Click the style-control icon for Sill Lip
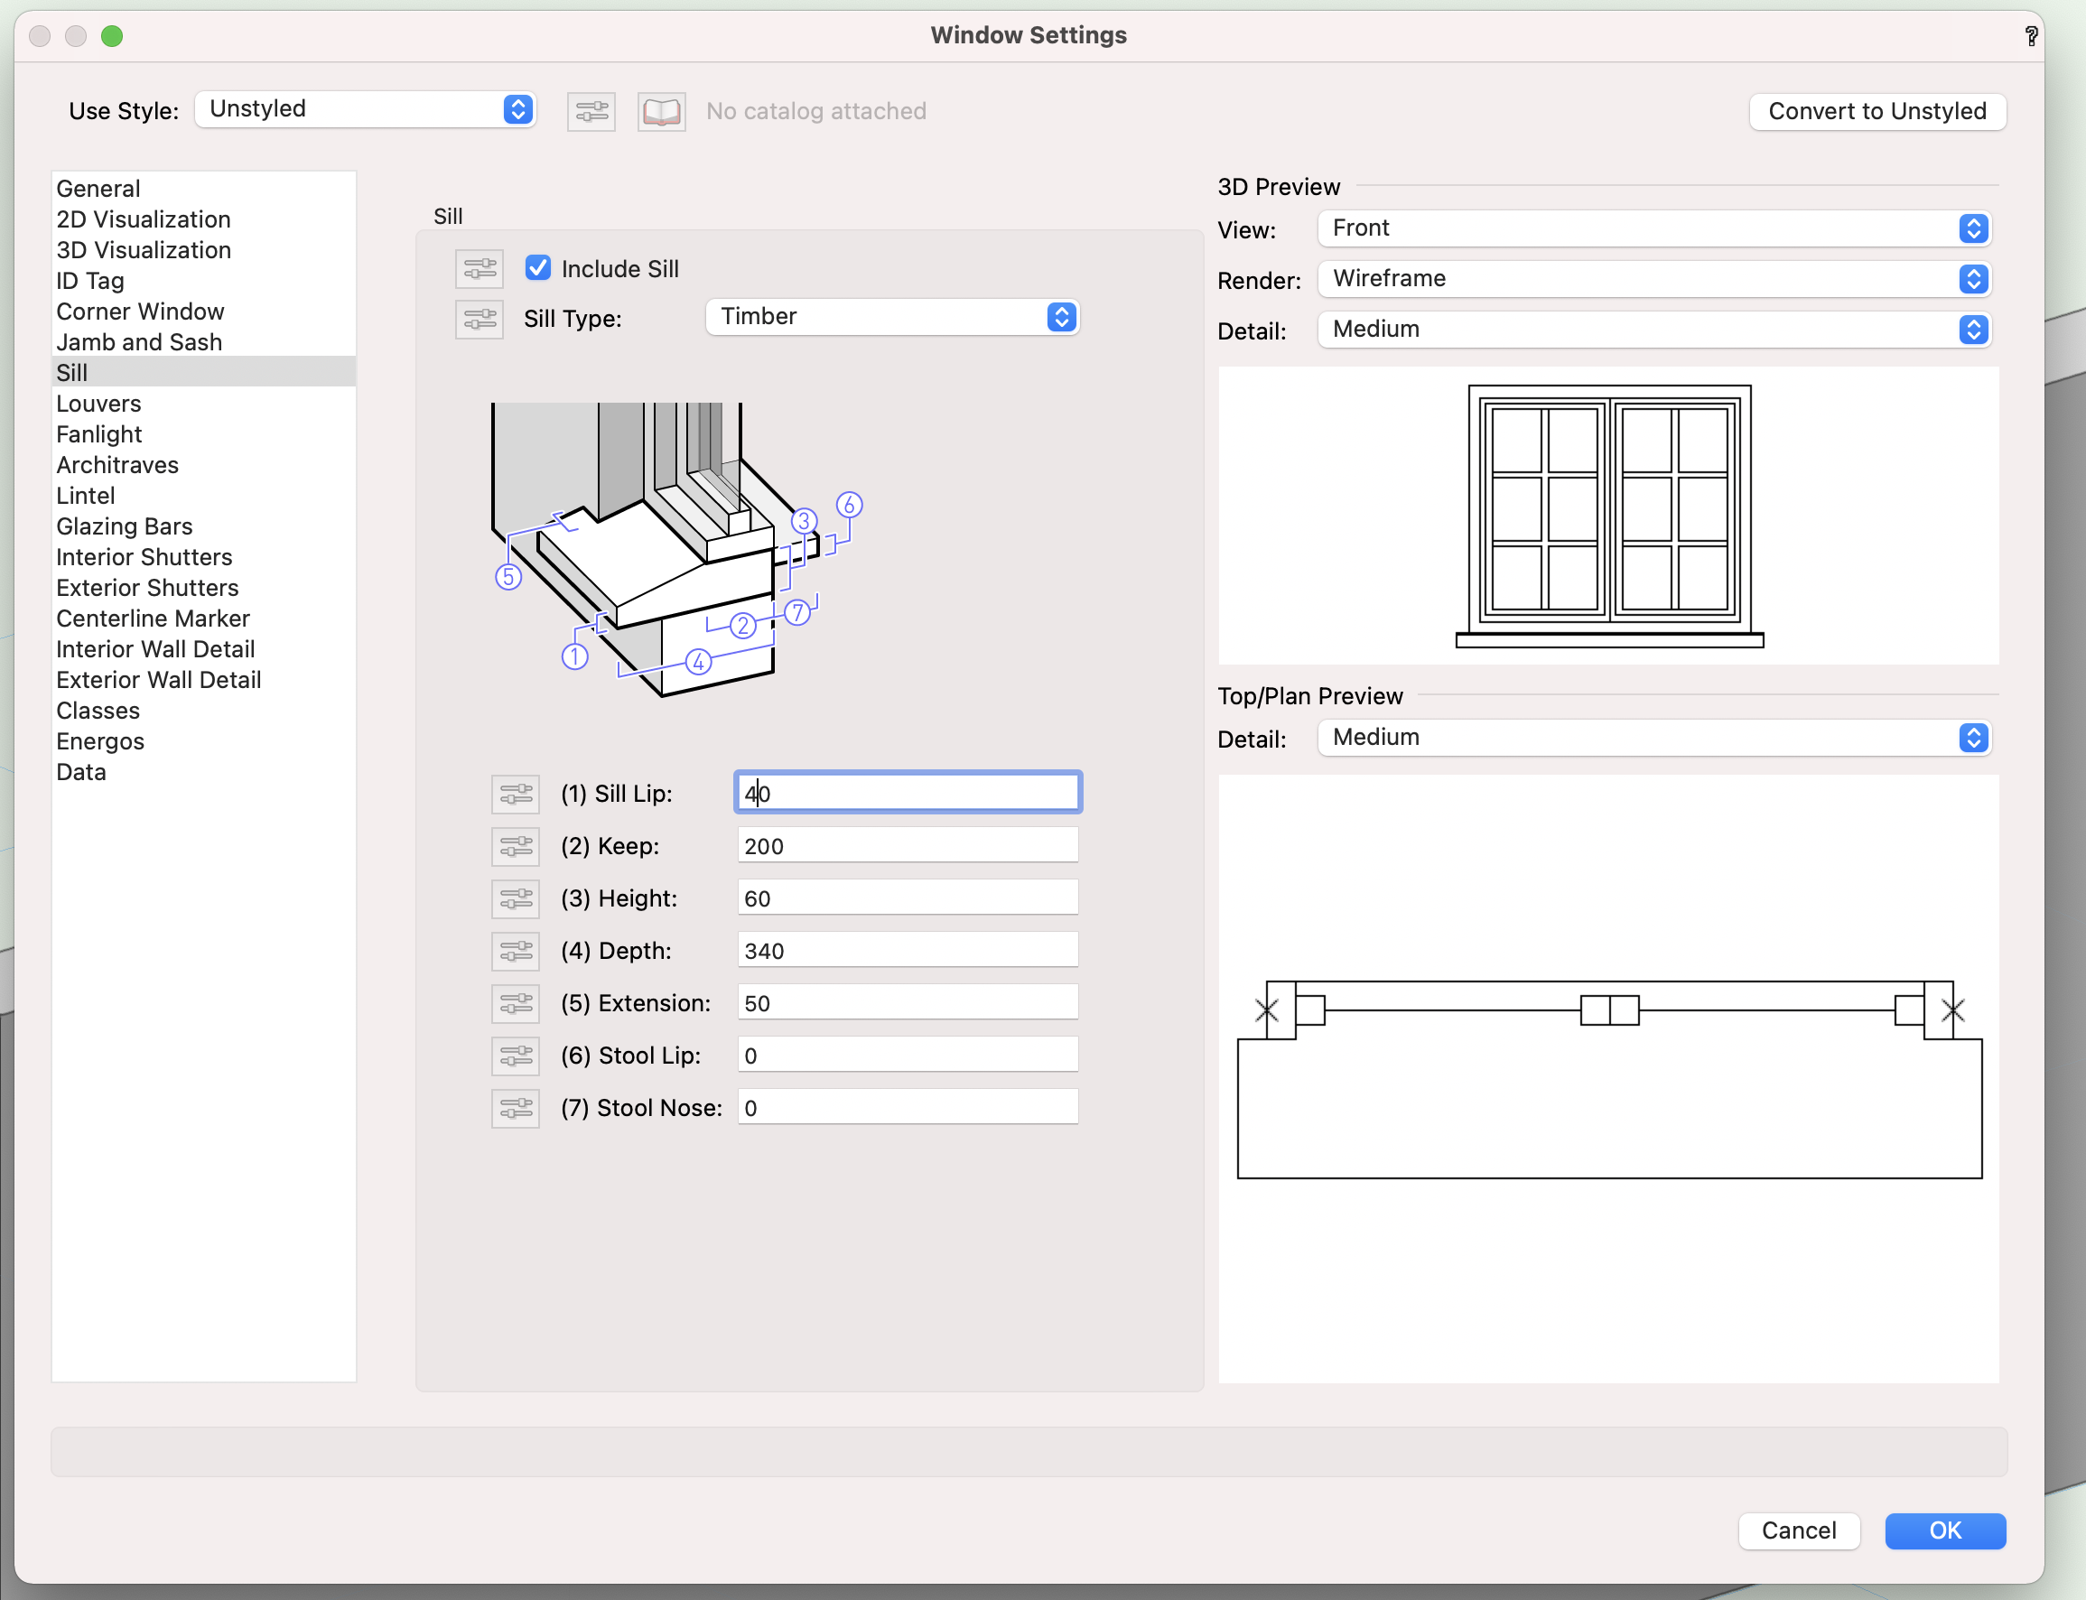This screenshot has width=2086, height=1600. pos(516,794)
